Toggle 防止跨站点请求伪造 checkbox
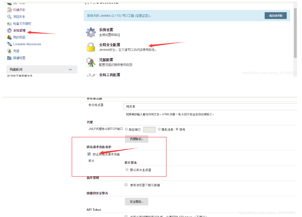 coord(89,154)
